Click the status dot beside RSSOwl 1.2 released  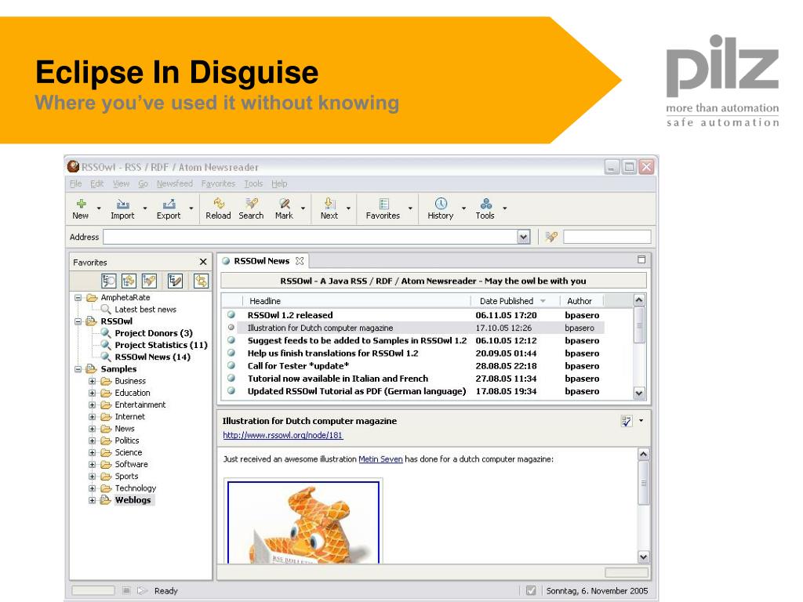point(231,315)
